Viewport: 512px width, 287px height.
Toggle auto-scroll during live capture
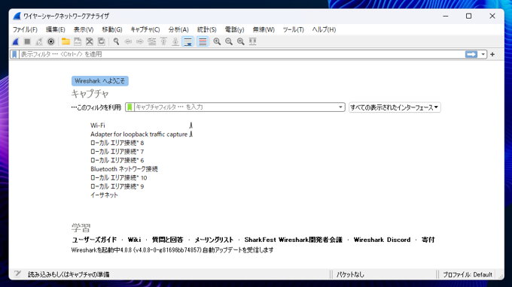[x=187, y=42]
